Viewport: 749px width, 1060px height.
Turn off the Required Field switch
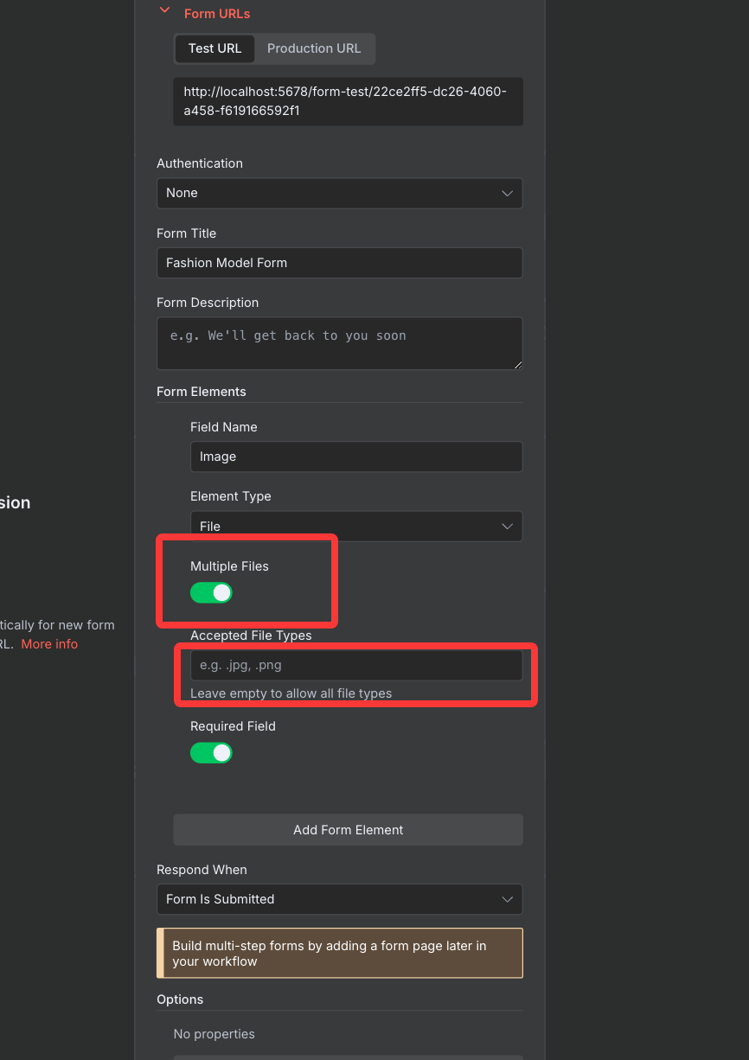click(212, 752)
